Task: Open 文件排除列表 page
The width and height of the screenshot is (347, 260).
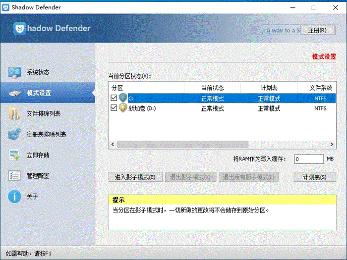Action: (48, 113)
